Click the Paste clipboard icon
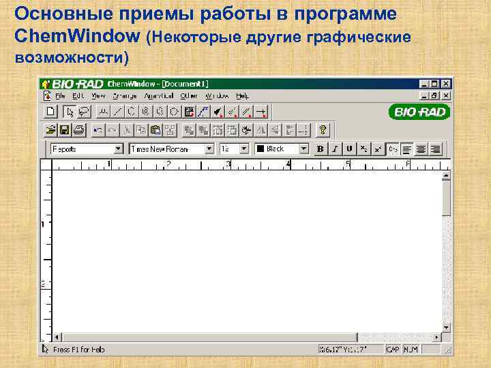 (x=155, y=130)
